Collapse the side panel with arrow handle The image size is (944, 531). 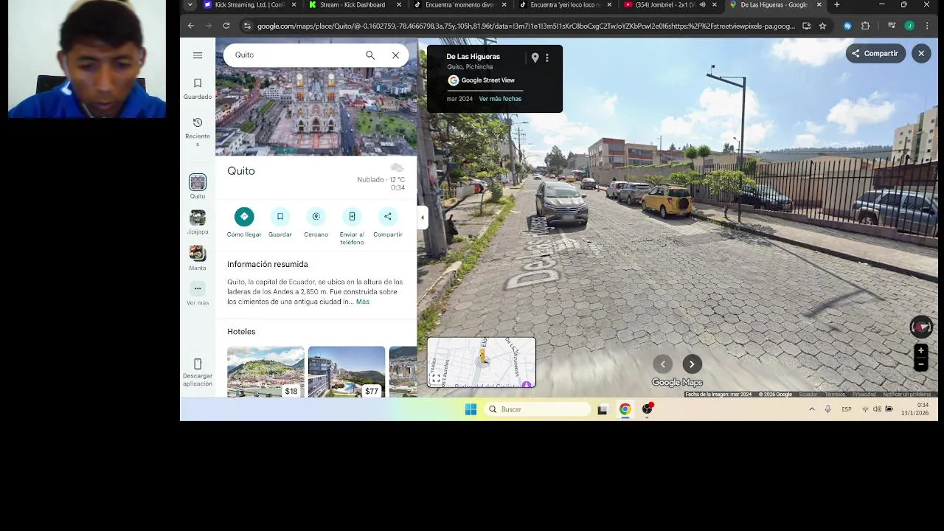(x=423, y=218)
